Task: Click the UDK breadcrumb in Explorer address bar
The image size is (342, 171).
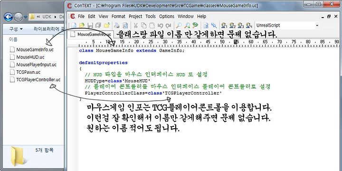Action: 47,17
